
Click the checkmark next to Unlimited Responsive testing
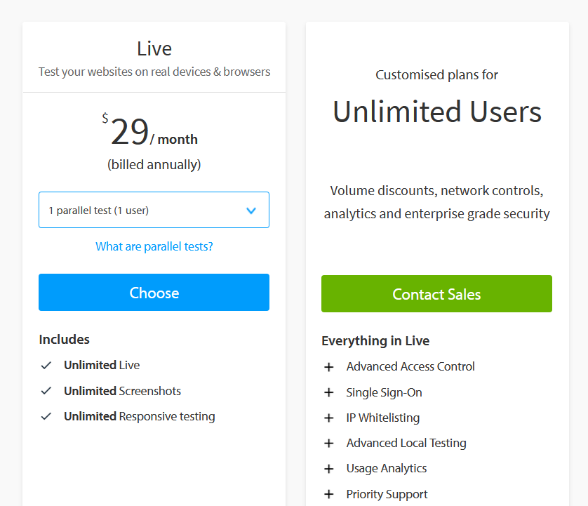[46, 416]
